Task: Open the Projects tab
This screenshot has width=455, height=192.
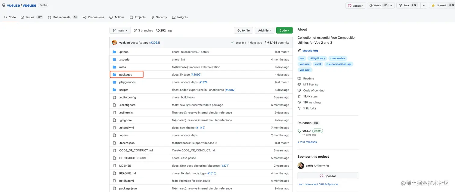Action: pyautogui.click(x=138, y=17)
